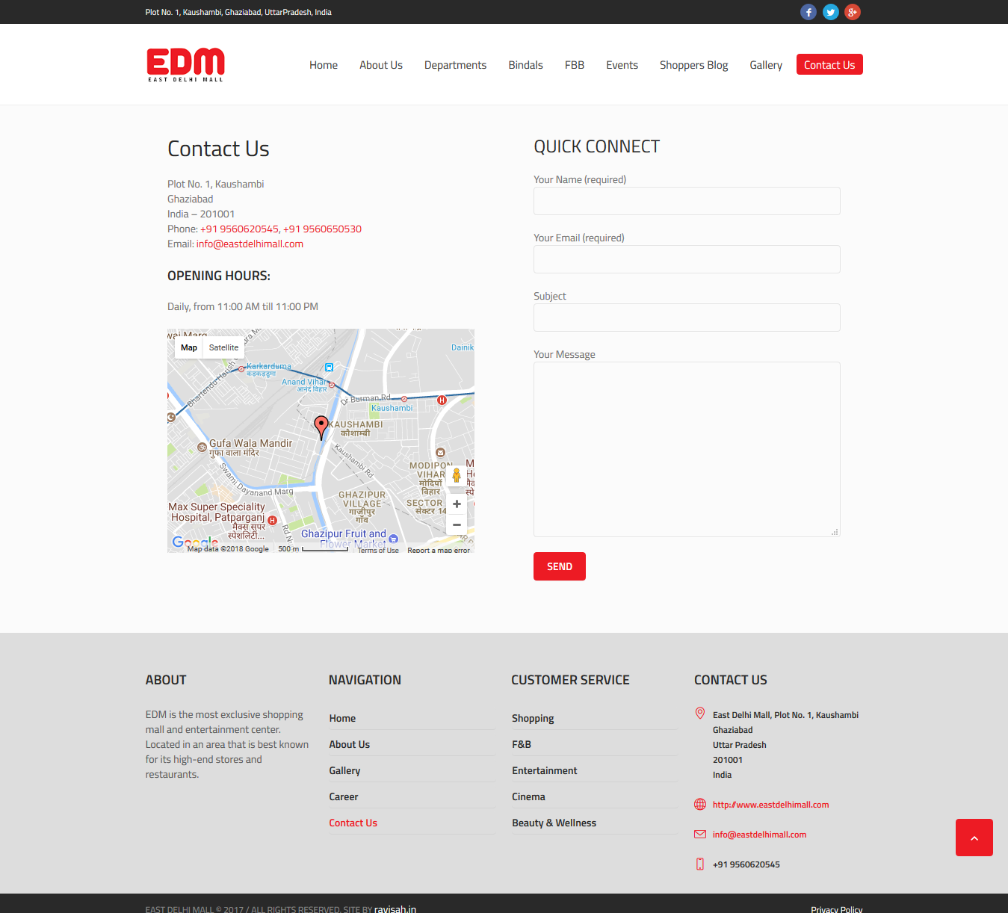Switch map to Satellite view

click(223, 347)
